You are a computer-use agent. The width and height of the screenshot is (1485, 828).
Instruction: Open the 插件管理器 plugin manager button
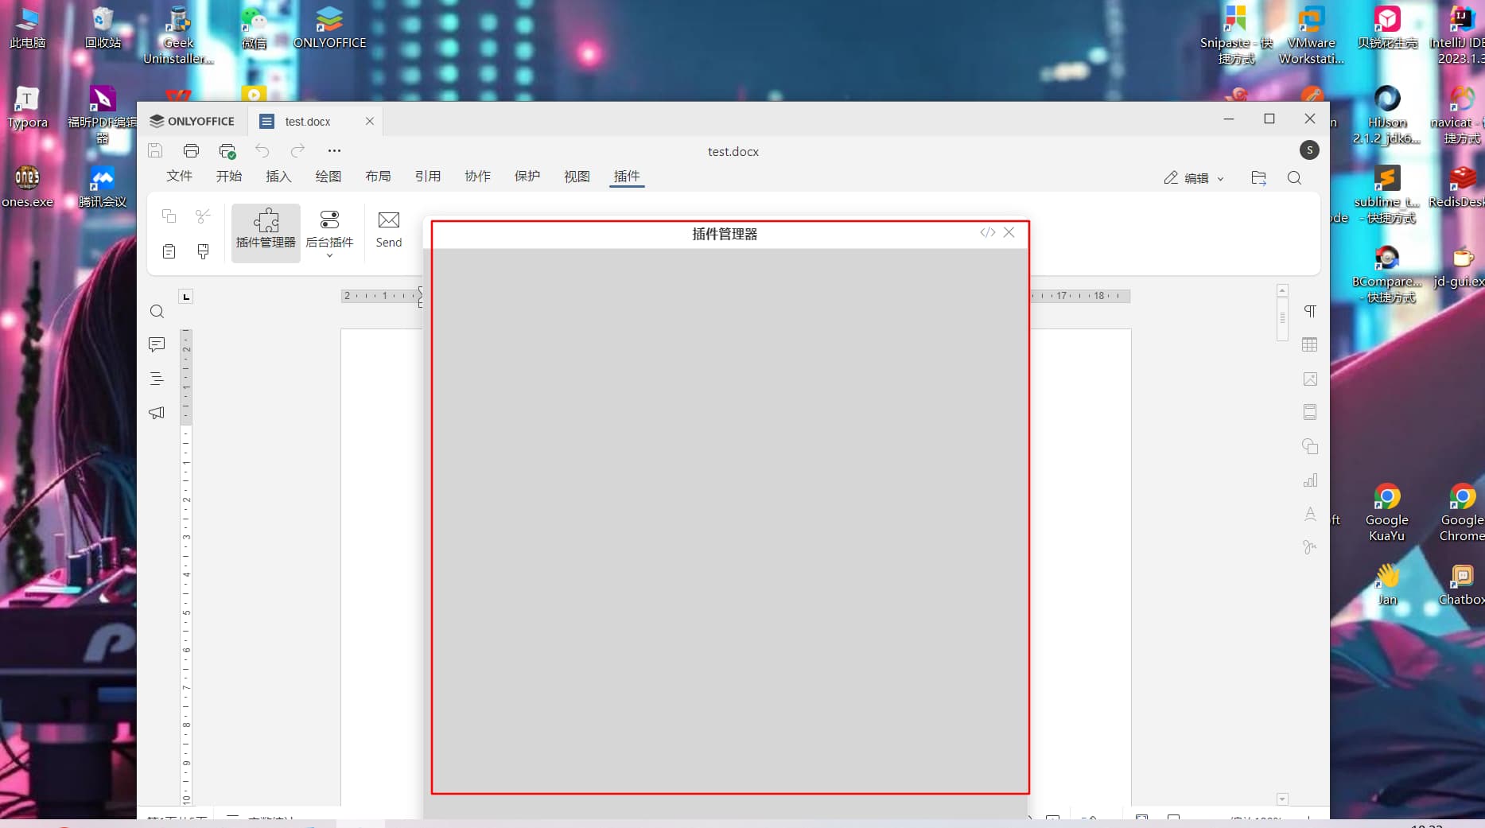[266, 229]
